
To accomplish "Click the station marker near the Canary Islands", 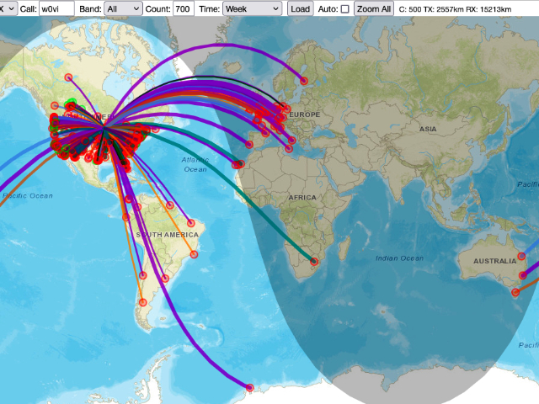I will [x=239, y=165].
